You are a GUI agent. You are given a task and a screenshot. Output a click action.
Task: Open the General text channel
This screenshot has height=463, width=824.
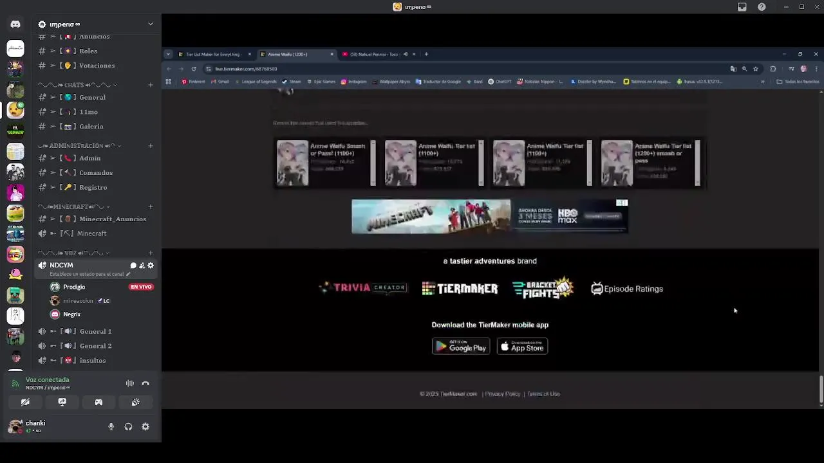click(97, 97)
